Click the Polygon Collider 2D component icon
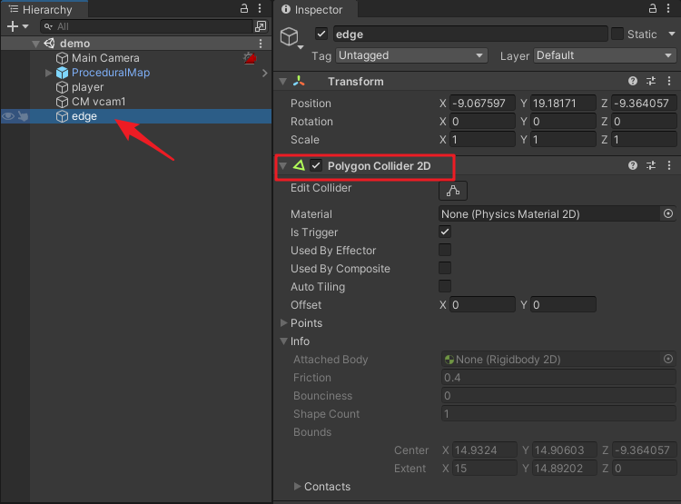The width and height of the screenshot is (681, 504). pyautogui.click(x=299, y=165)
